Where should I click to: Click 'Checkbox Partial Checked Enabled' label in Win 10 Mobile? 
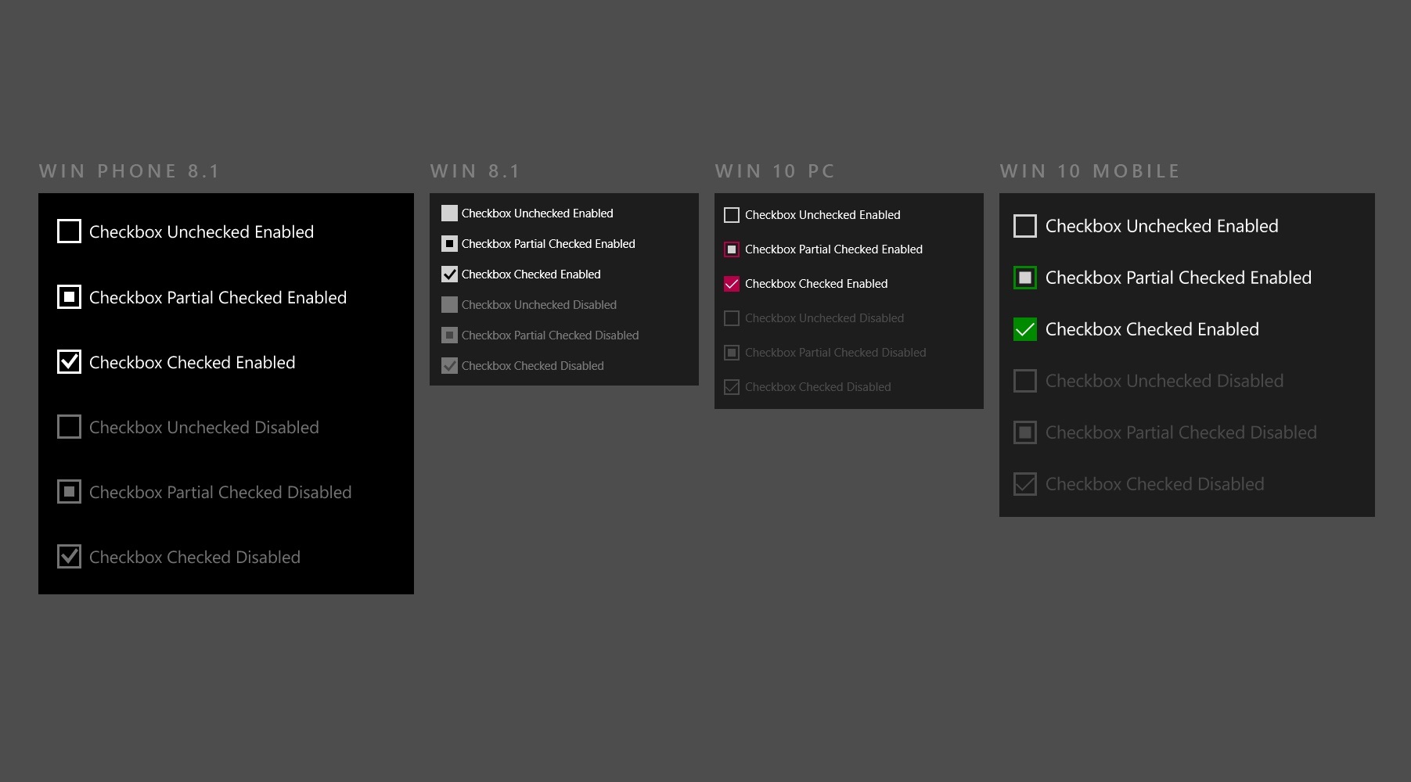pos(1178,278)
